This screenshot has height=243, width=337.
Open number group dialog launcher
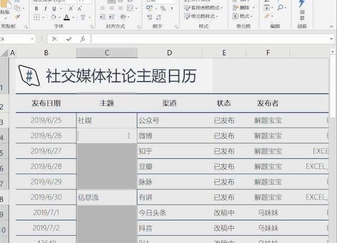[x=176, y=27]
